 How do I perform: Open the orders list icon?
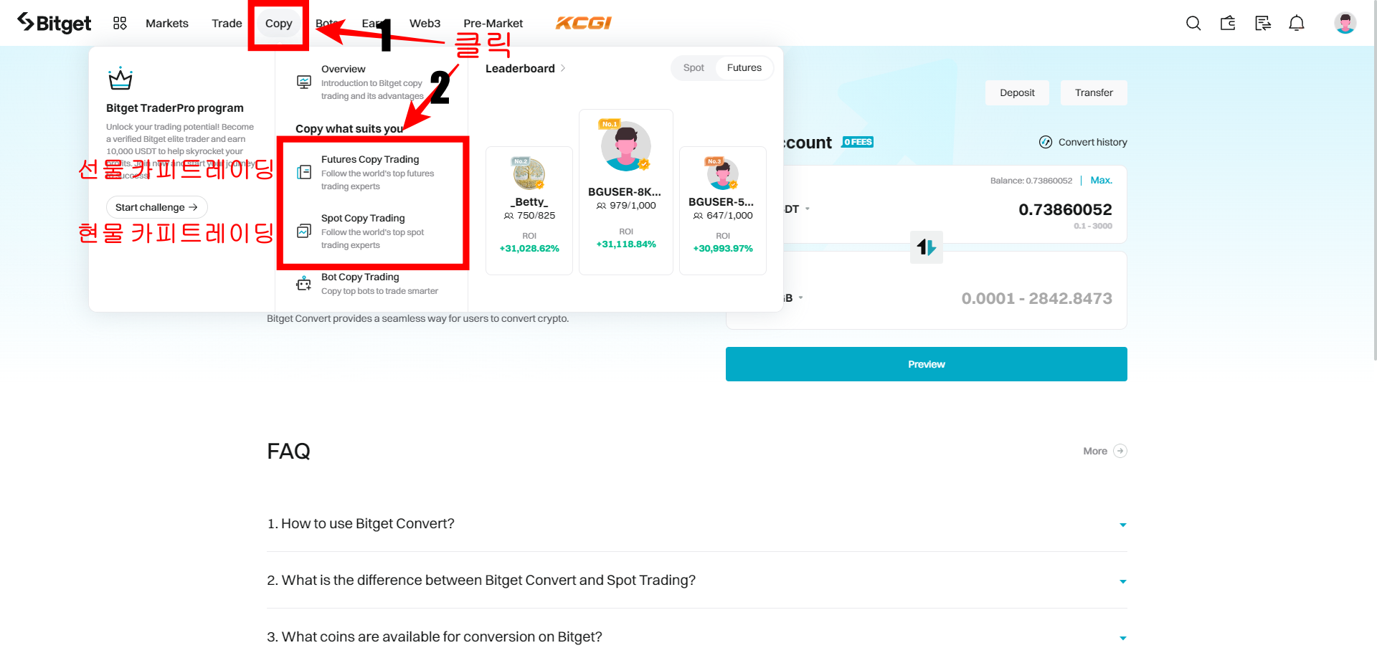pos(1262,23)
